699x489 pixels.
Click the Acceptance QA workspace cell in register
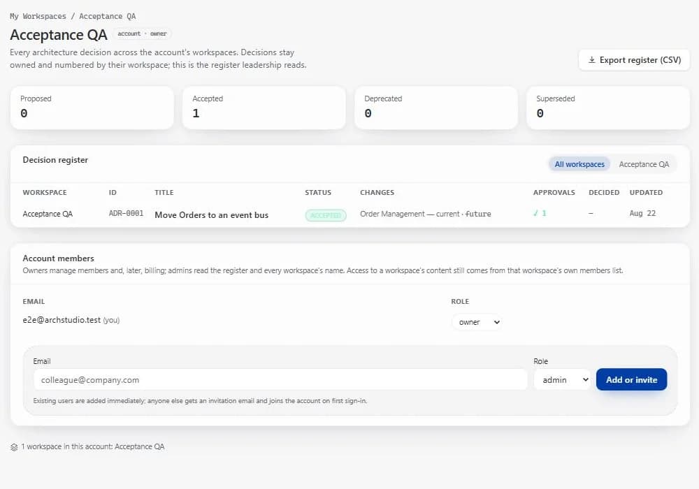point(48,214)
